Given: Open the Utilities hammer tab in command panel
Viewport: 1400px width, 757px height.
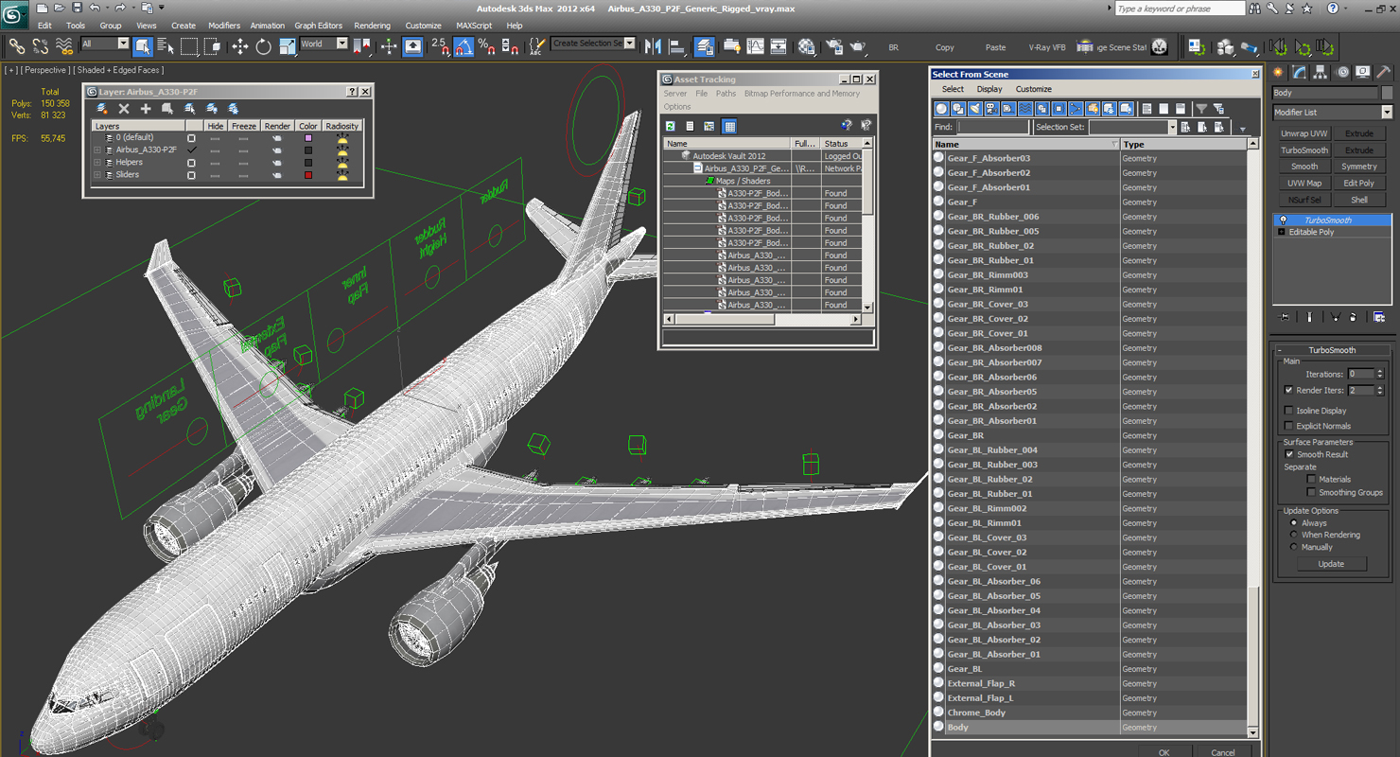Looking at the screenshot, I should (x=1383, y=72).
